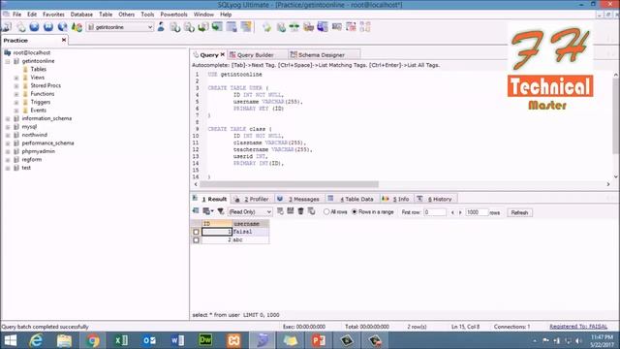Select the Rows in a range radio button

pos(355,212)
